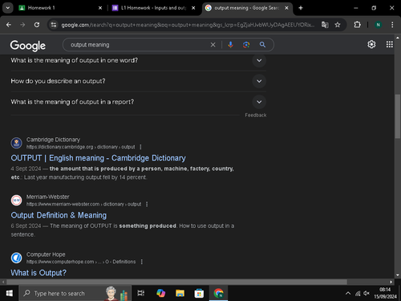
Task: Click the browser address bar URL
Action: 187,25
